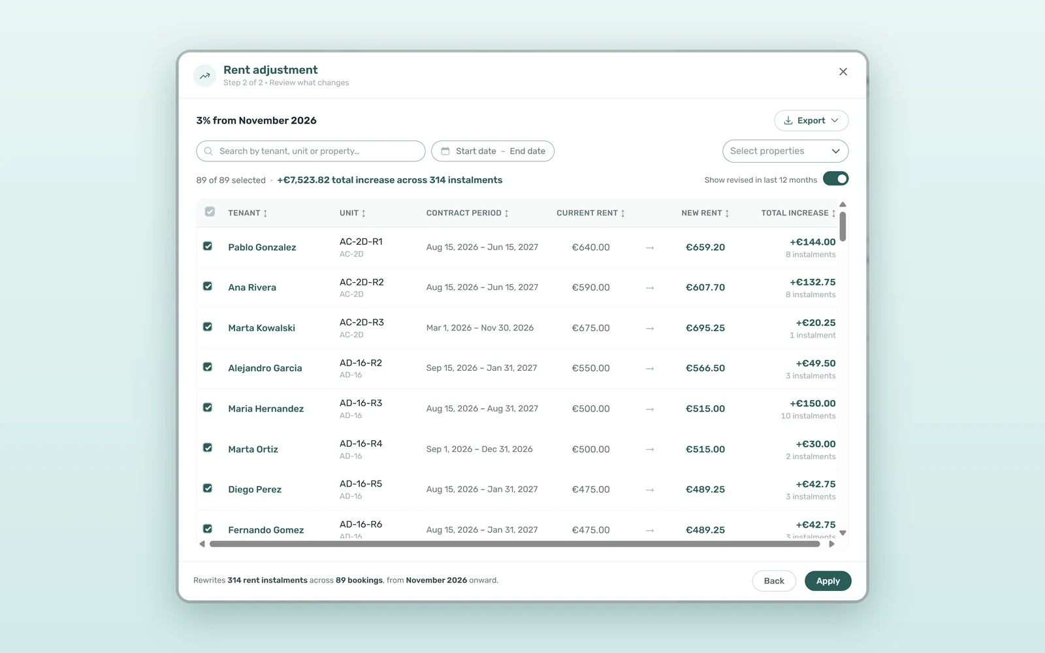Click tenant name Pablo Gonzalez

click(262, 247)
